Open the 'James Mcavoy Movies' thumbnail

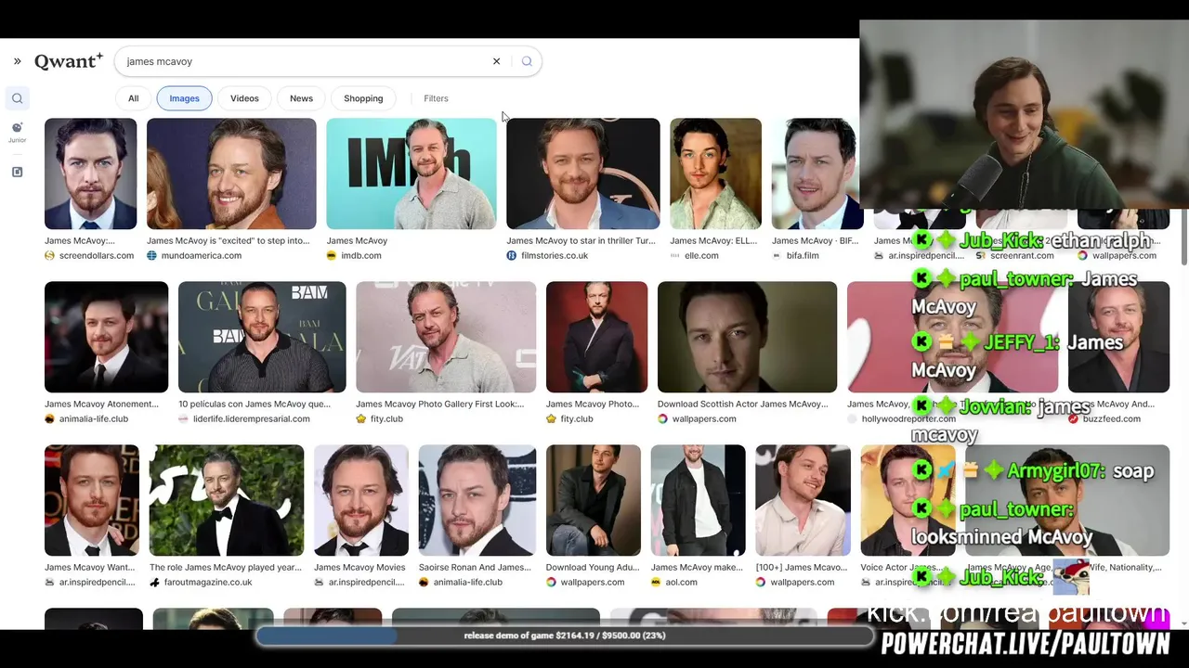pos(361,500)
